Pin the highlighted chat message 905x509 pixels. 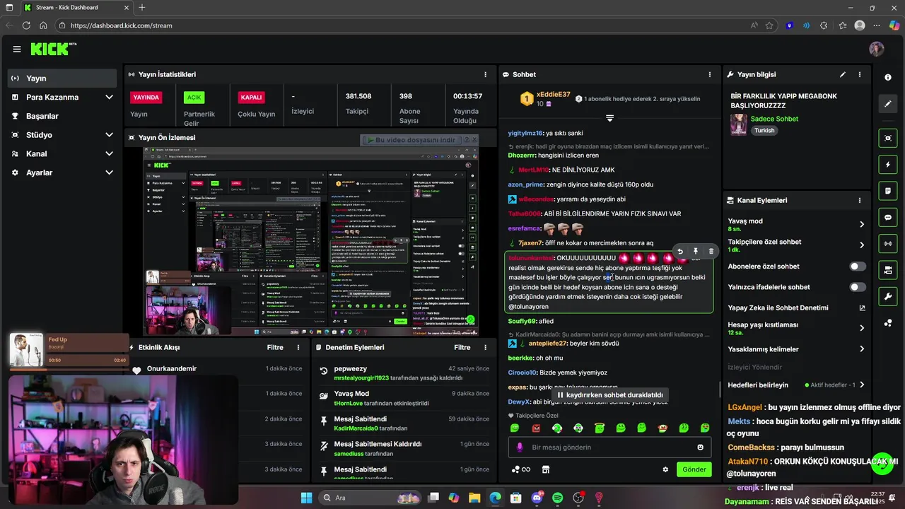click(x=696, y=251)
